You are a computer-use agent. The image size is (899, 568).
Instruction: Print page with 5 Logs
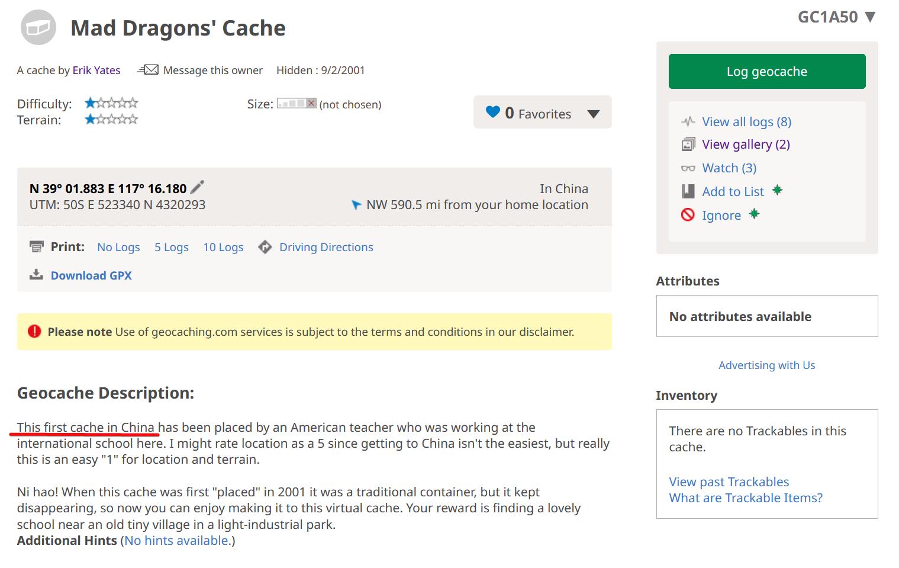[x=172, y=247]
